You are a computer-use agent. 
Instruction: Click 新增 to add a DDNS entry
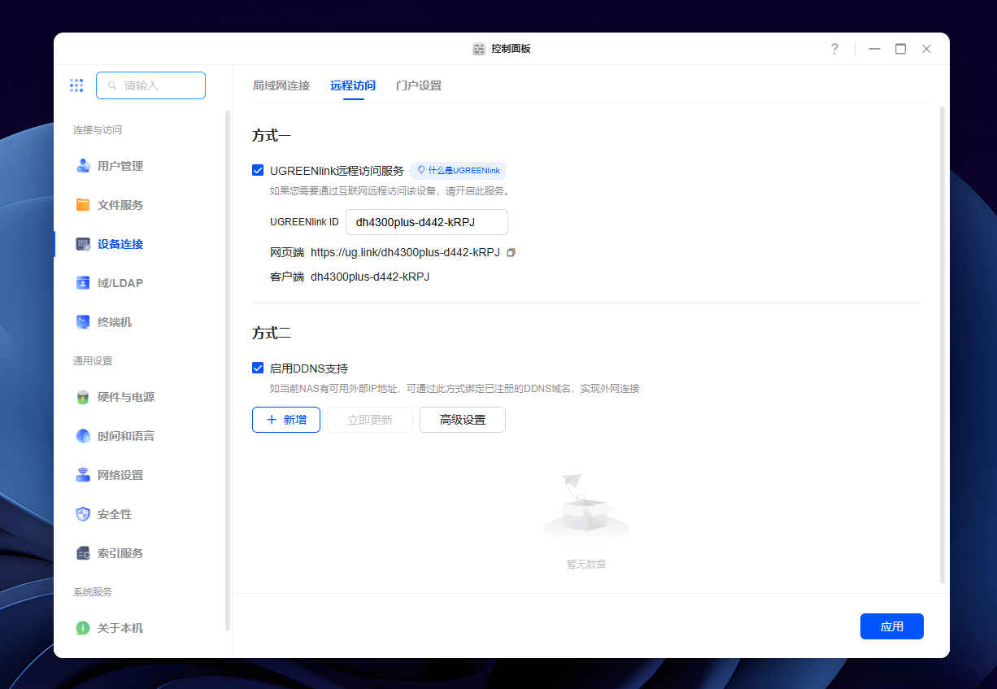285,419
